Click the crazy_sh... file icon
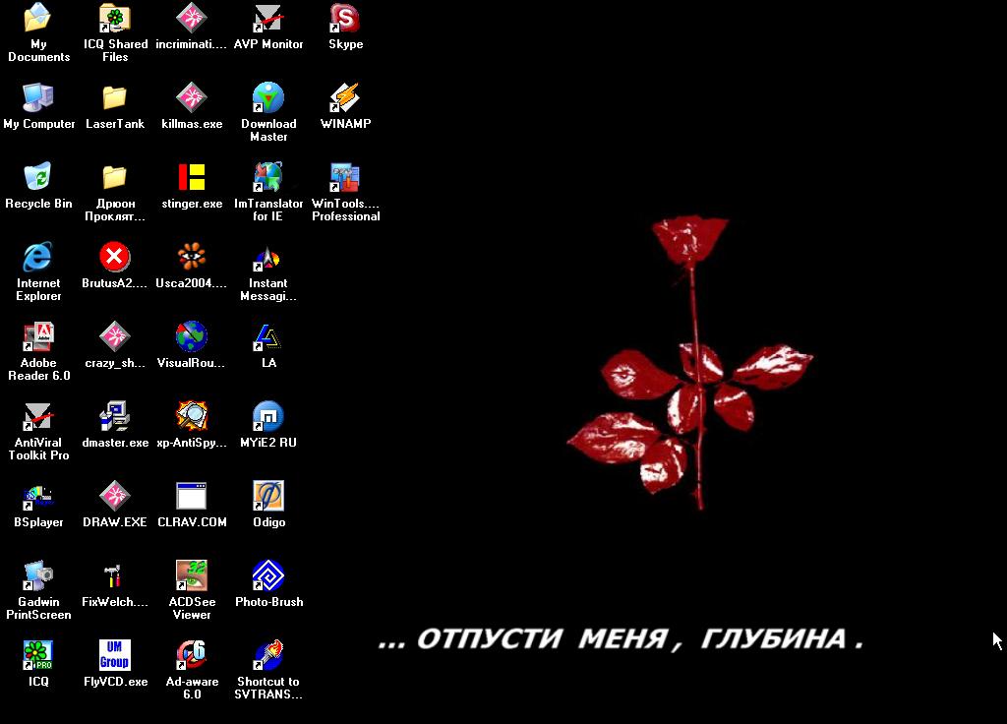 pos(115,336)
